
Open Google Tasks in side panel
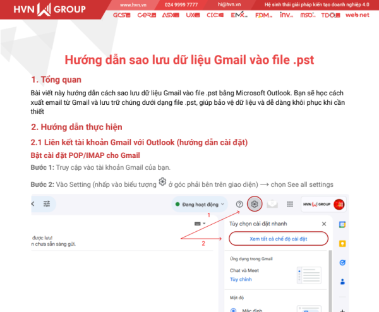342,263
